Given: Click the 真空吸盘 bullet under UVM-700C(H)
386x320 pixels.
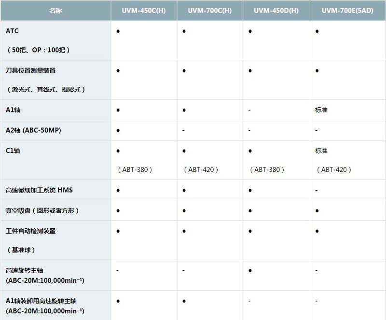Looking at the screenshot, I should pyautogui.click(x=184, y=211).
